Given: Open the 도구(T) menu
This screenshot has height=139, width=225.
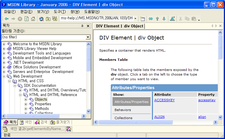Looking at the screenshot, I should [59, 12].
